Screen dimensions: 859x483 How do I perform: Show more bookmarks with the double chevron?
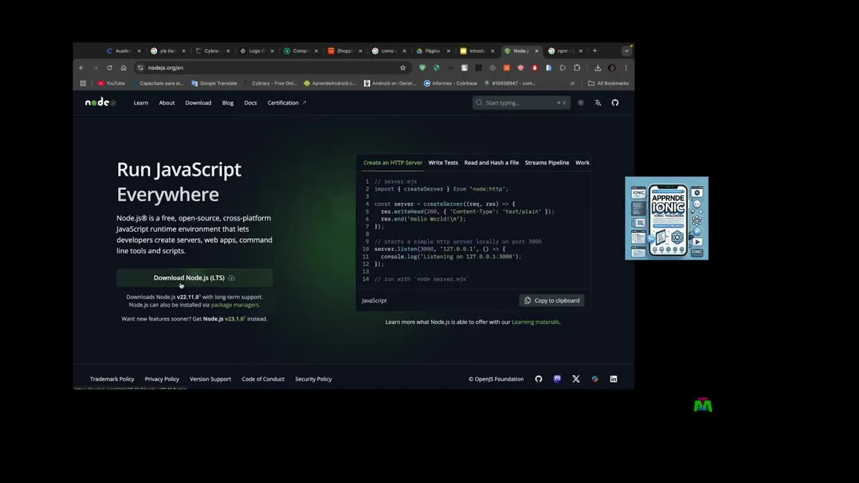[572, 83]
